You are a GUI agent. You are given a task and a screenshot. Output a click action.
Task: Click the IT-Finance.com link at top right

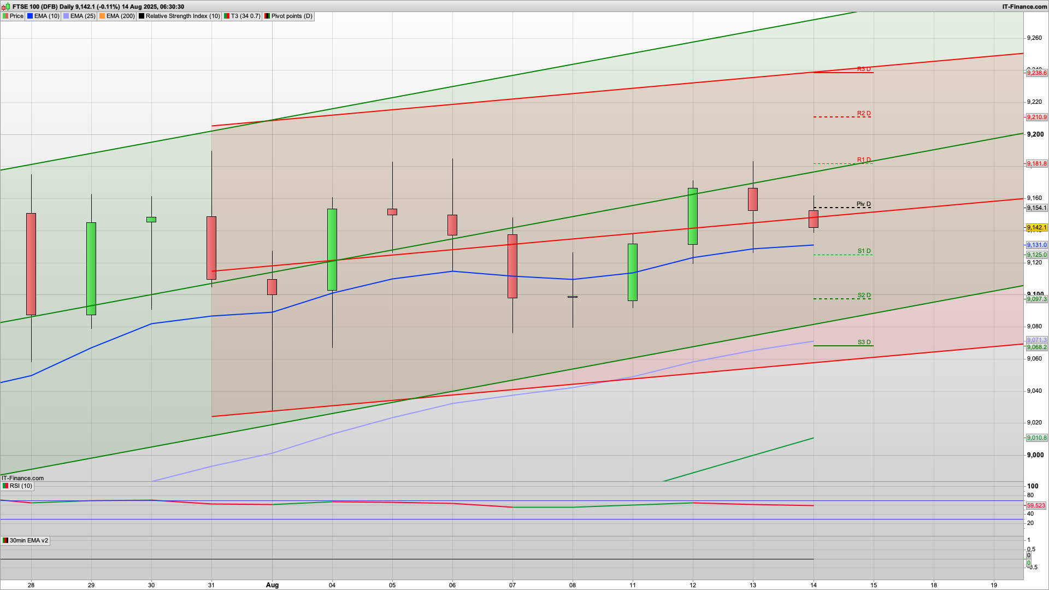point(1024,7)
